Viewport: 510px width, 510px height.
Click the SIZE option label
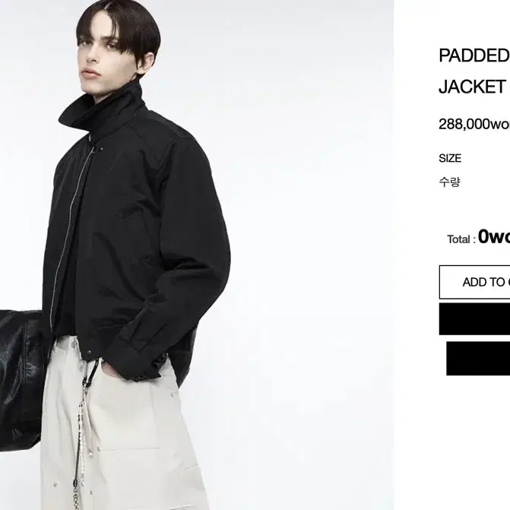click(450, 158)
